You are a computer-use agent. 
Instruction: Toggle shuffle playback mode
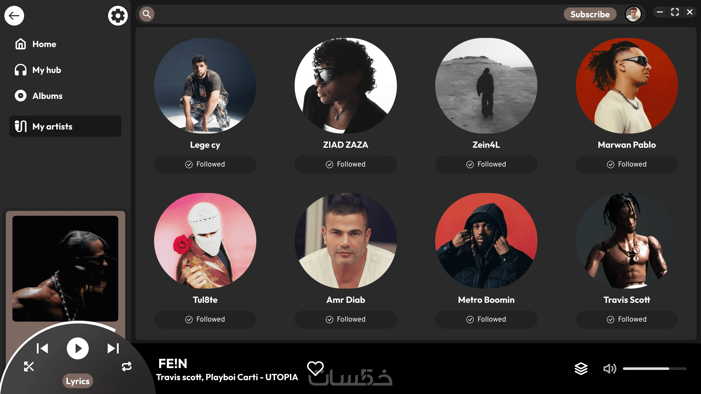pyautogui.click(x=29, y=366)
